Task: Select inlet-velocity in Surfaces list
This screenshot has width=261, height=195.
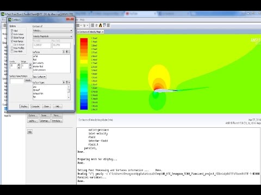Action: [x=51, y=63]
